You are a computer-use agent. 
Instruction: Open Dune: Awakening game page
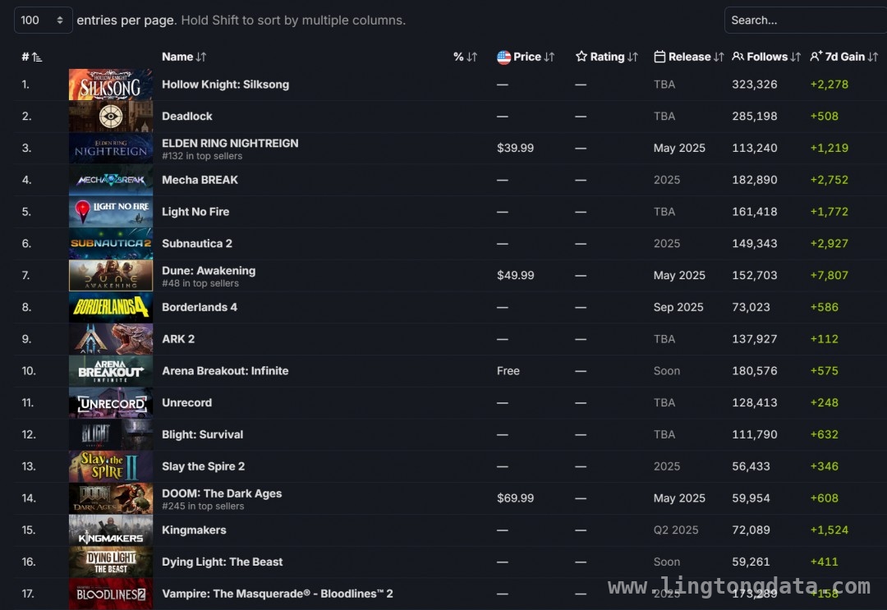(208, 271)
